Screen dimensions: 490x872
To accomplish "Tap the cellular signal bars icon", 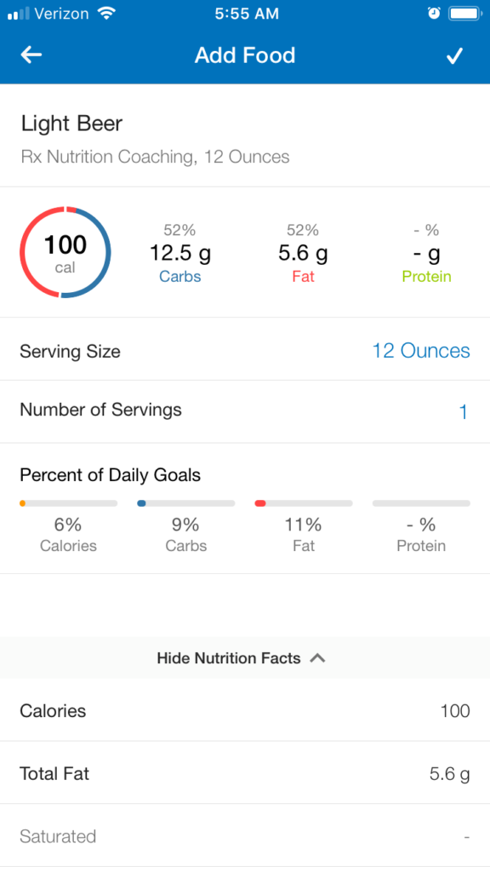I will click(x=19, y=14).
